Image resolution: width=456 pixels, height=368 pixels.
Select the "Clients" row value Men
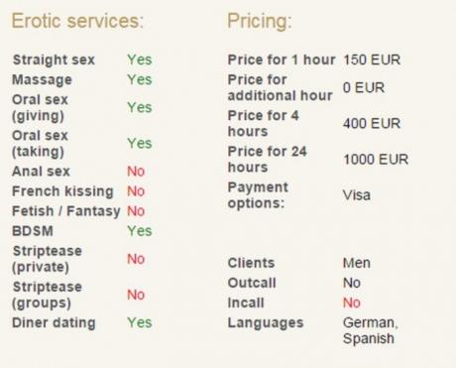click(x=357, y=263)
